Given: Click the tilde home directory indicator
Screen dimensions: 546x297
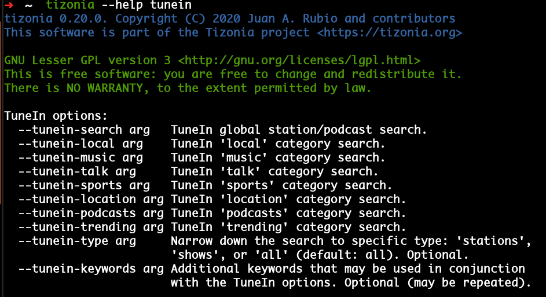Looking at the screenshot, I should (29, 5).
